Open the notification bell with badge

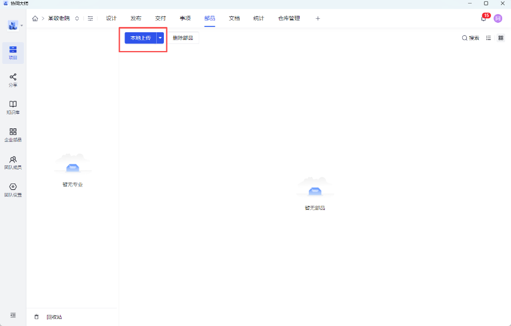pyautogui.click(x=483, y=18)
